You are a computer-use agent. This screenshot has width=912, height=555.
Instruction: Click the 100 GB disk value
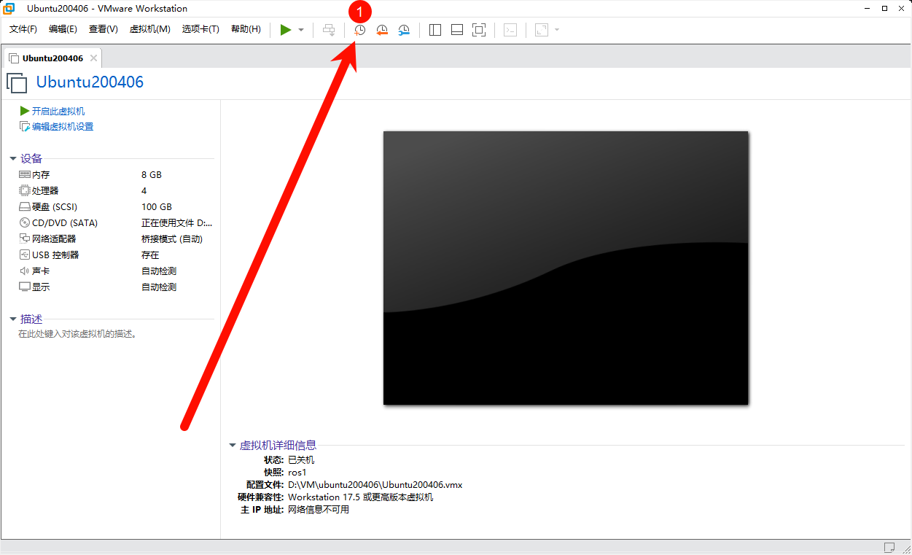tap(157, 207)
